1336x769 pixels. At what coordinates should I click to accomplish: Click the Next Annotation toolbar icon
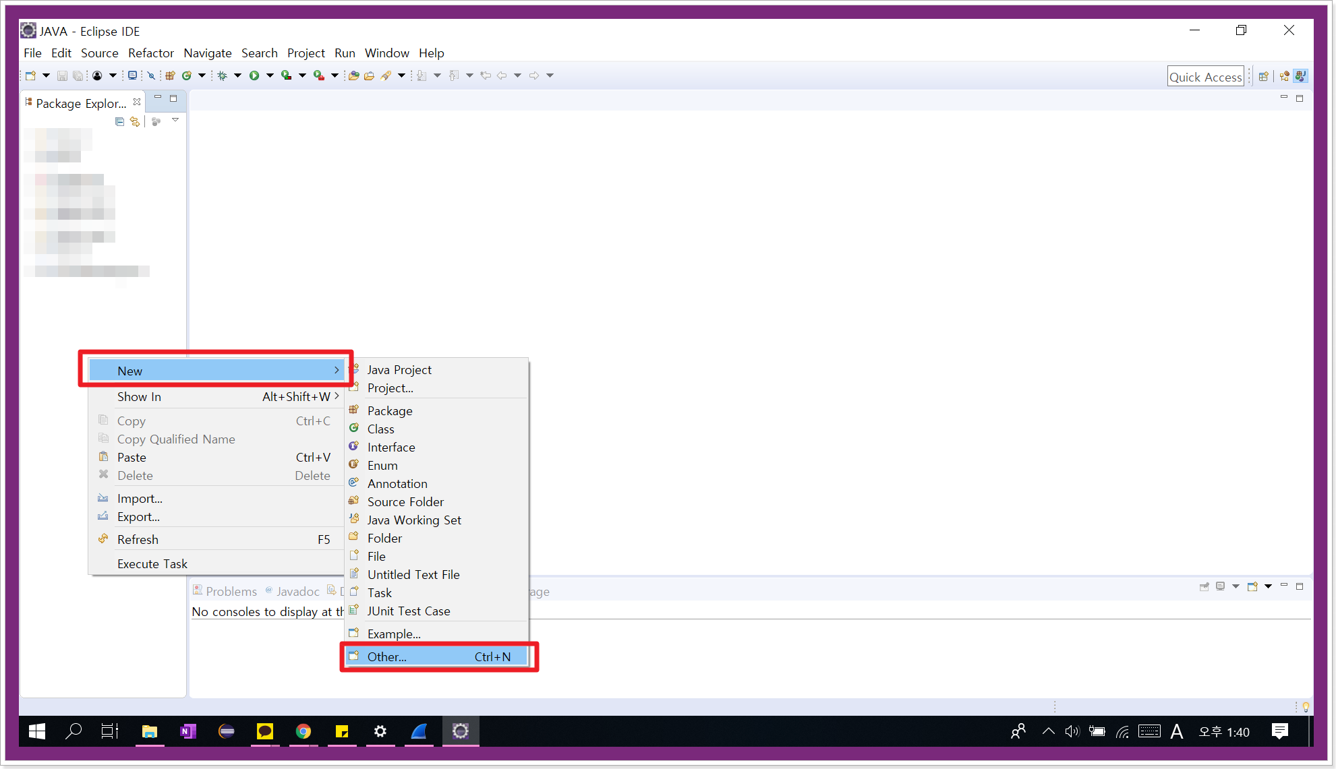(x=422, y=75)
